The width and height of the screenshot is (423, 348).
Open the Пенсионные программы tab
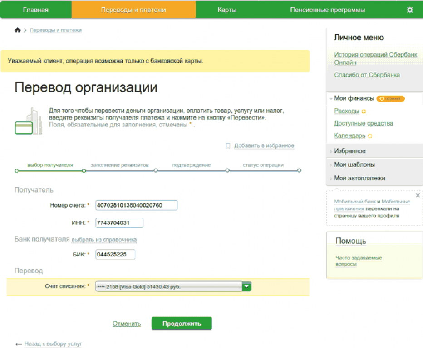[x=327, y=10]
